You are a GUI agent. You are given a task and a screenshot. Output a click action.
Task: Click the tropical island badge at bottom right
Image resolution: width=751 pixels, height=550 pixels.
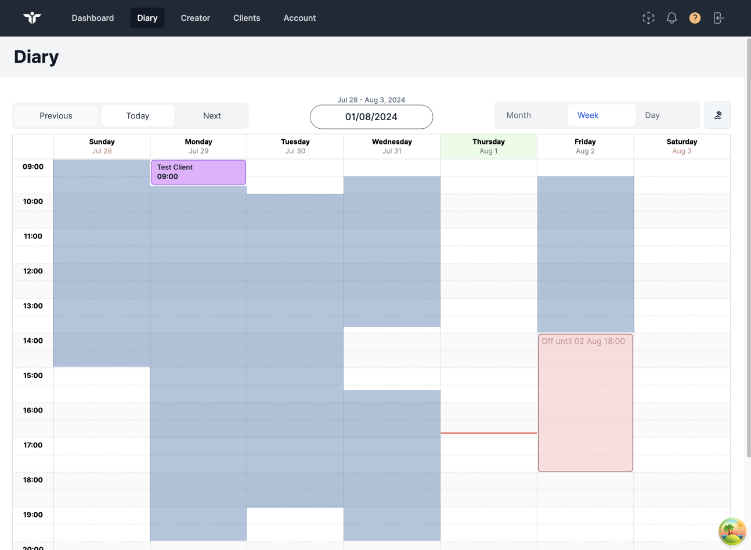pos(732,531)
